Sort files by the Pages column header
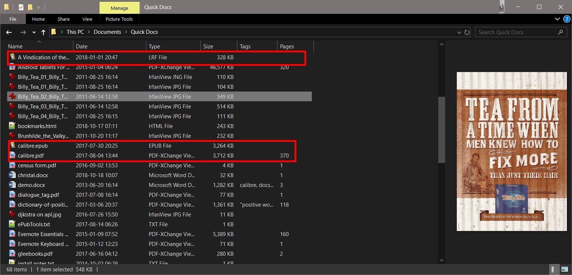Viewport: 572px width, 275px height. [x=295, y=46]
